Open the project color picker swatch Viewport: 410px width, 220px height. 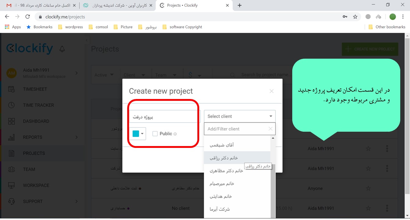coord(138,134)
